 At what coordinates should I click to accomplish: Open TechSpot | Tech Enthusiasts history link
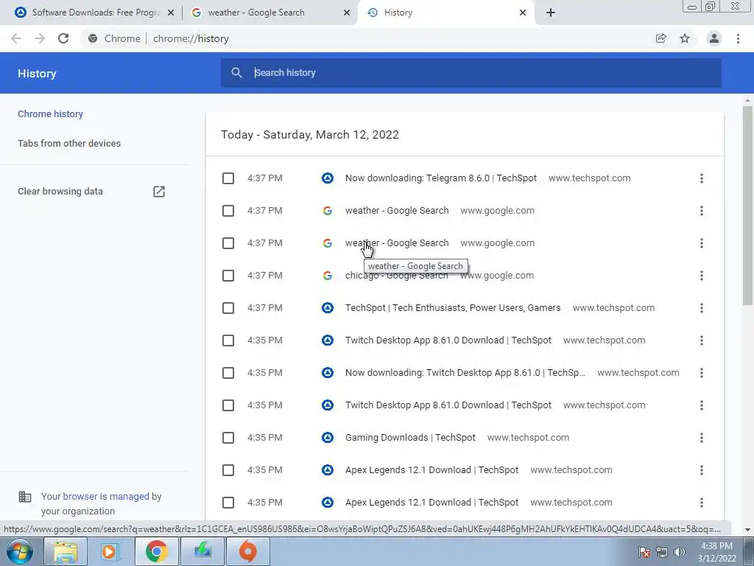pyautogui.click(x=453, y=308)
